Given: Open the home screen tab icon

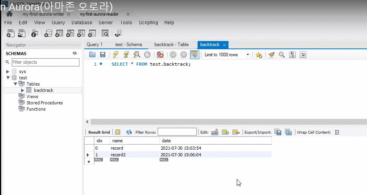Looking at the screenshot, I should pyautogui.click(x=9, y=14).
